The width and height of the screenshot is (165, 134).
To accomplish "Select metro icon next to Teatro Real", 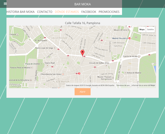I will (52, 67).
